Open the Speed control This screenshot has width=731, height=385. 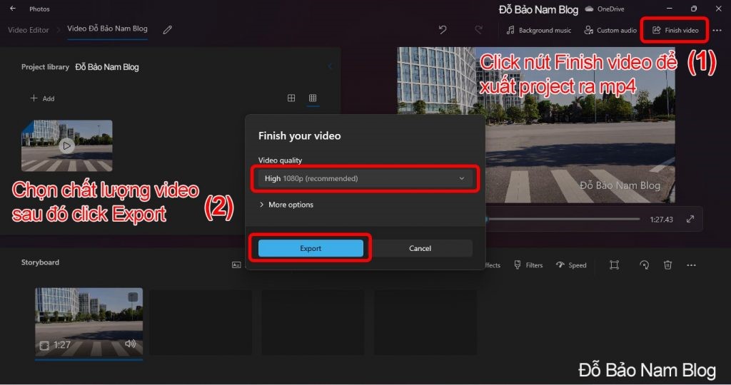(571, 265)
